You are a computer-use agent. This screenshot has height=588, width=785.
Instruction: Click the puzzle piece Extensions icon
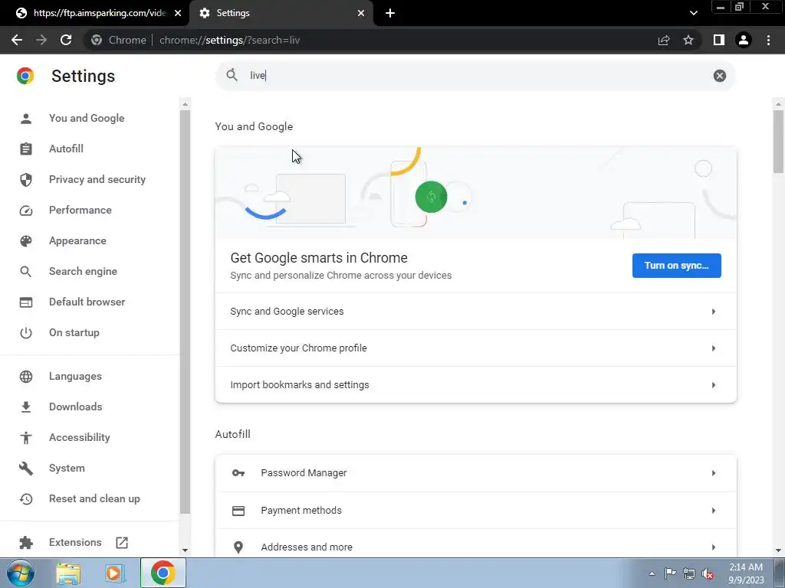tap(26, 543)
